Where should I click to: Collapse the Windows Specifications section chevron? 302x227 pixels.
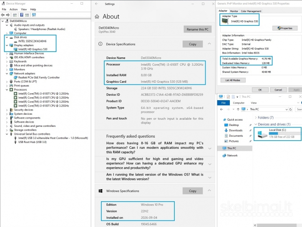point(209,190)
